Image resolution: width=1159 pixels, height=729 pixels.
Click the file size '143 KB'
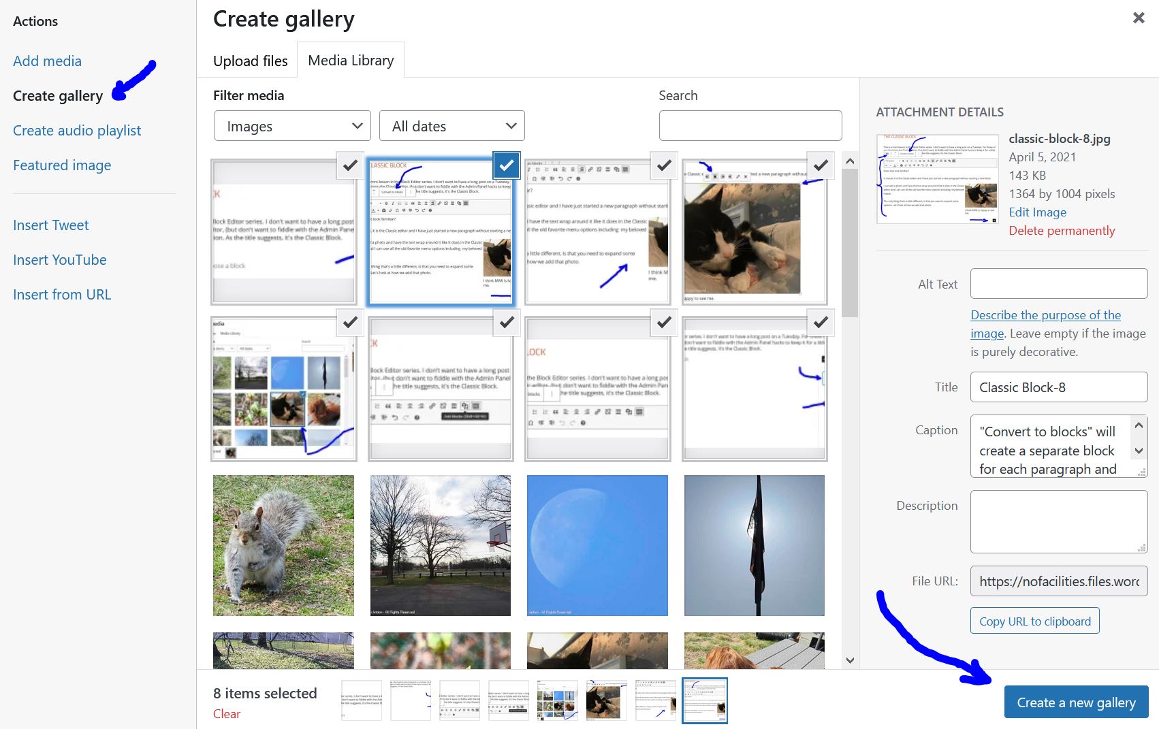(1027, 175)
